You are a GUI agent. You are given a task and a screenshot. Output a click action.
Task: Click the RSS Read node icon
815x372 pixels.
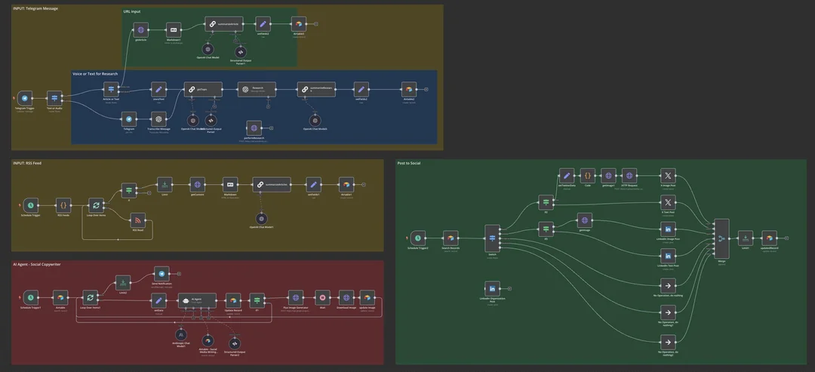point(138,220)
